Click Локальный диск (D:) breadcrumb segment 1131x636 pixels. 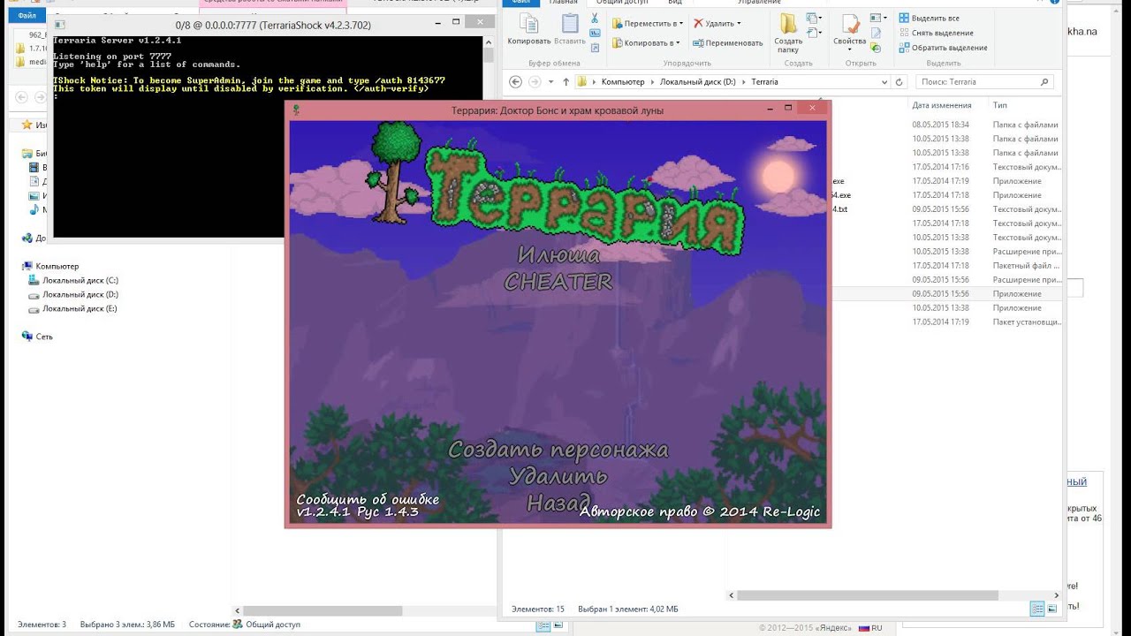click(697, 81)
